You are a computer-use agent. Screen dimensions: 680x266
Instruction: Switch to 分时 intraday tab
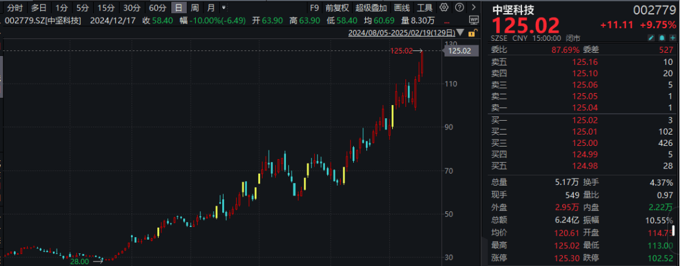pyautogui.click(x=14, y=8)
